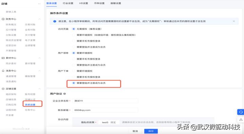
Task: Open 业务对账 in the sidebar
Action: pyautogui.click(x=30, y=30)
